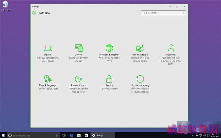Show hidden system tray icons
Image resolution: width=221 pixels, height=138 pixels.
coord(193,135)
